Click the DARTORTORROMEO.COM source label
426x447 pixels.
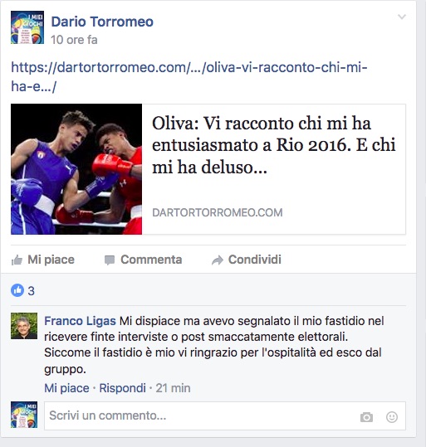218,212
